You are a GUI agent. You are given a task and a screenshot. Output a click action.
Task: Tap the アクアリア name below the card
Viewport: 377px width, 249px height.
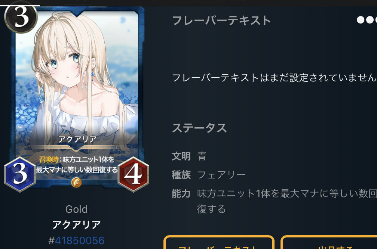76,224
